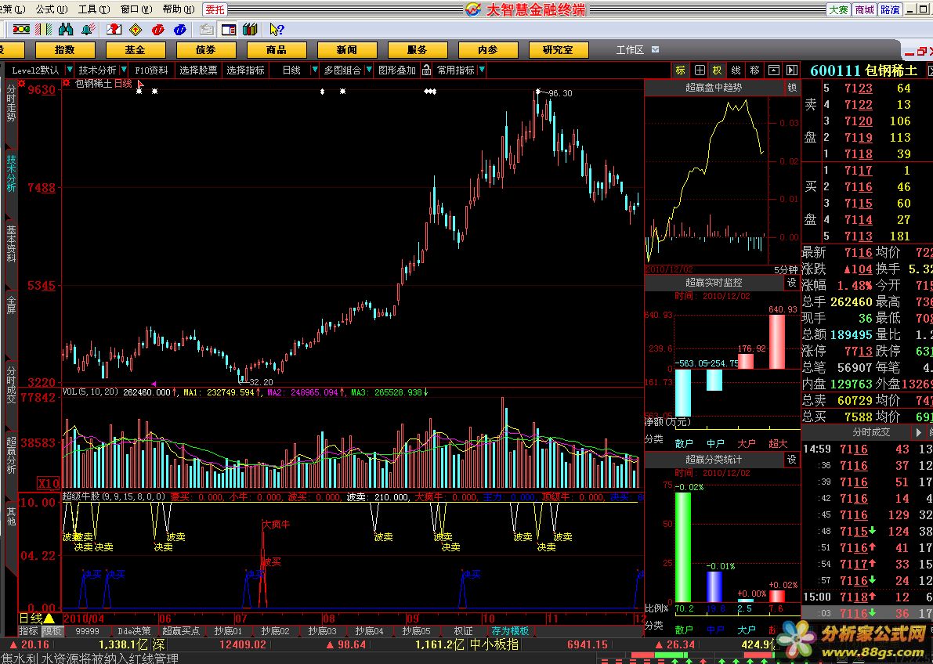Click the 大智慧 logo in title bar
Screen dimensions: 933x664
click(x=474, y=9)
